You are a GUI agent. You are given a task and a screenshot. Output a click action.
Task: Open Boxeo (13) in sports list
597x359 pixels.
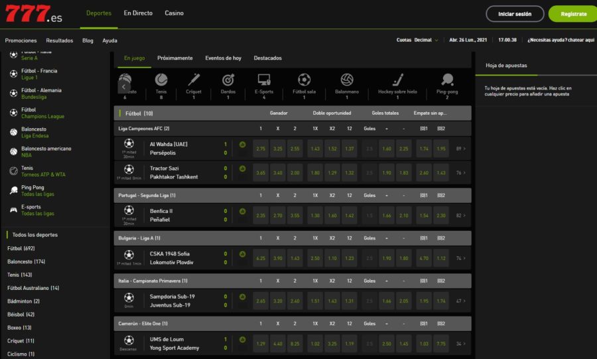coord(19,327)
